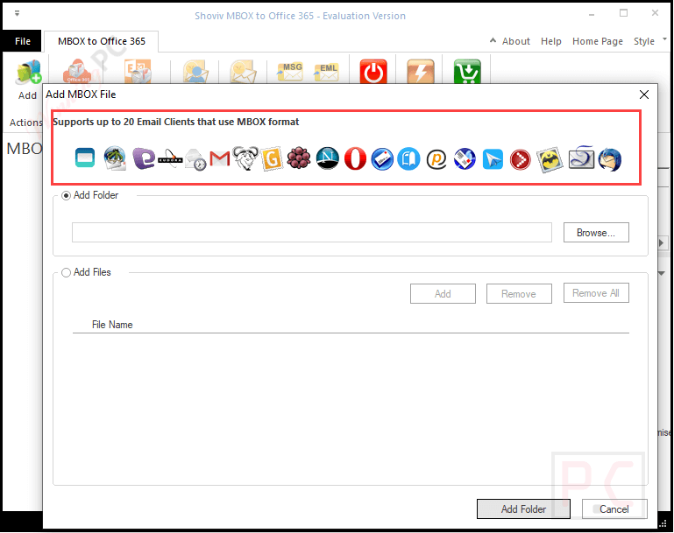The height and width of the screenshot is (533, 674).
Task: Click the folder path input field
Action: pos(312,233)
